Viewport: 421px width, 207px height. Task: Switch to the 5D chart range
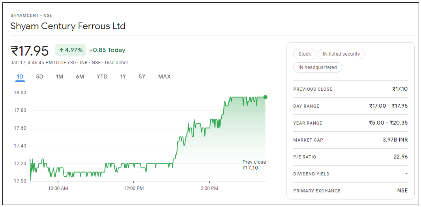(x=39, y=76)
